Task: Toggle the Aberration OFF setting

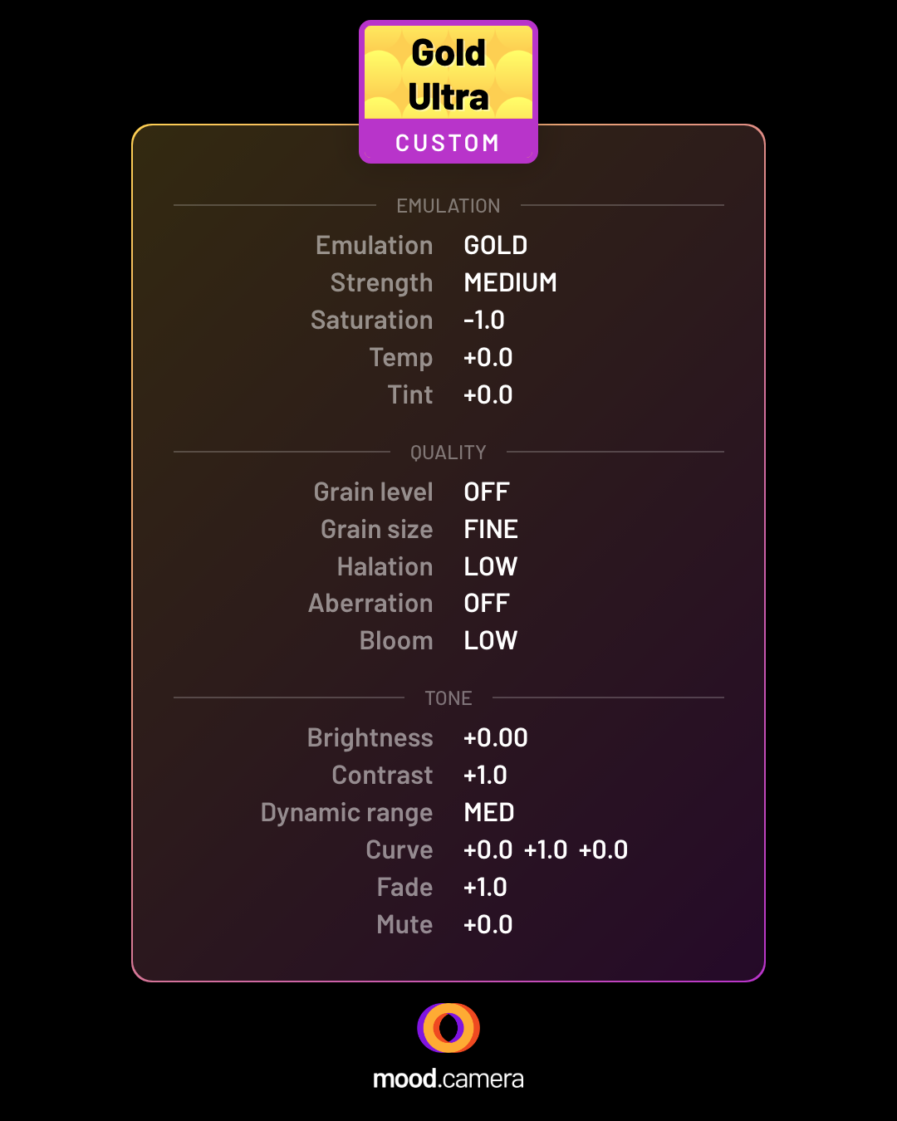Action: point(487,604)
